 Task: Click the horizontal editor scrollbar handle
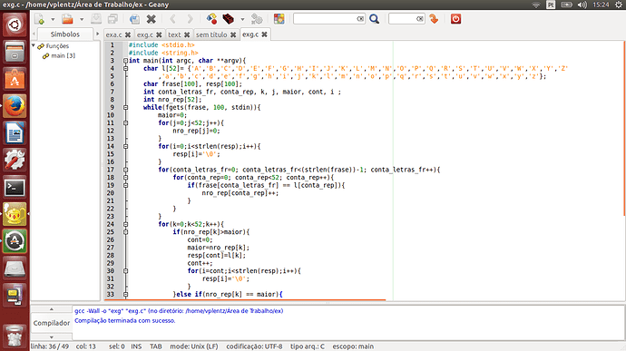point(245,299)
